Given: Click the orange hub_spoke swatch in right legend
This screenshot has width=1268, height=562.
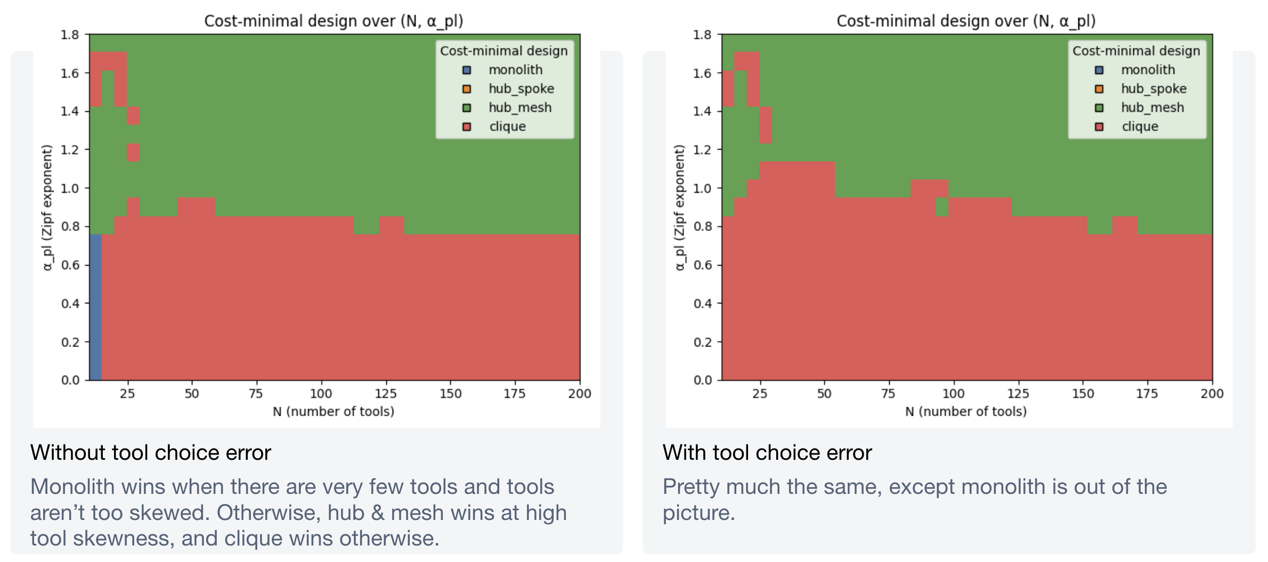Looking at the screenshot, I should [1099, 89].
